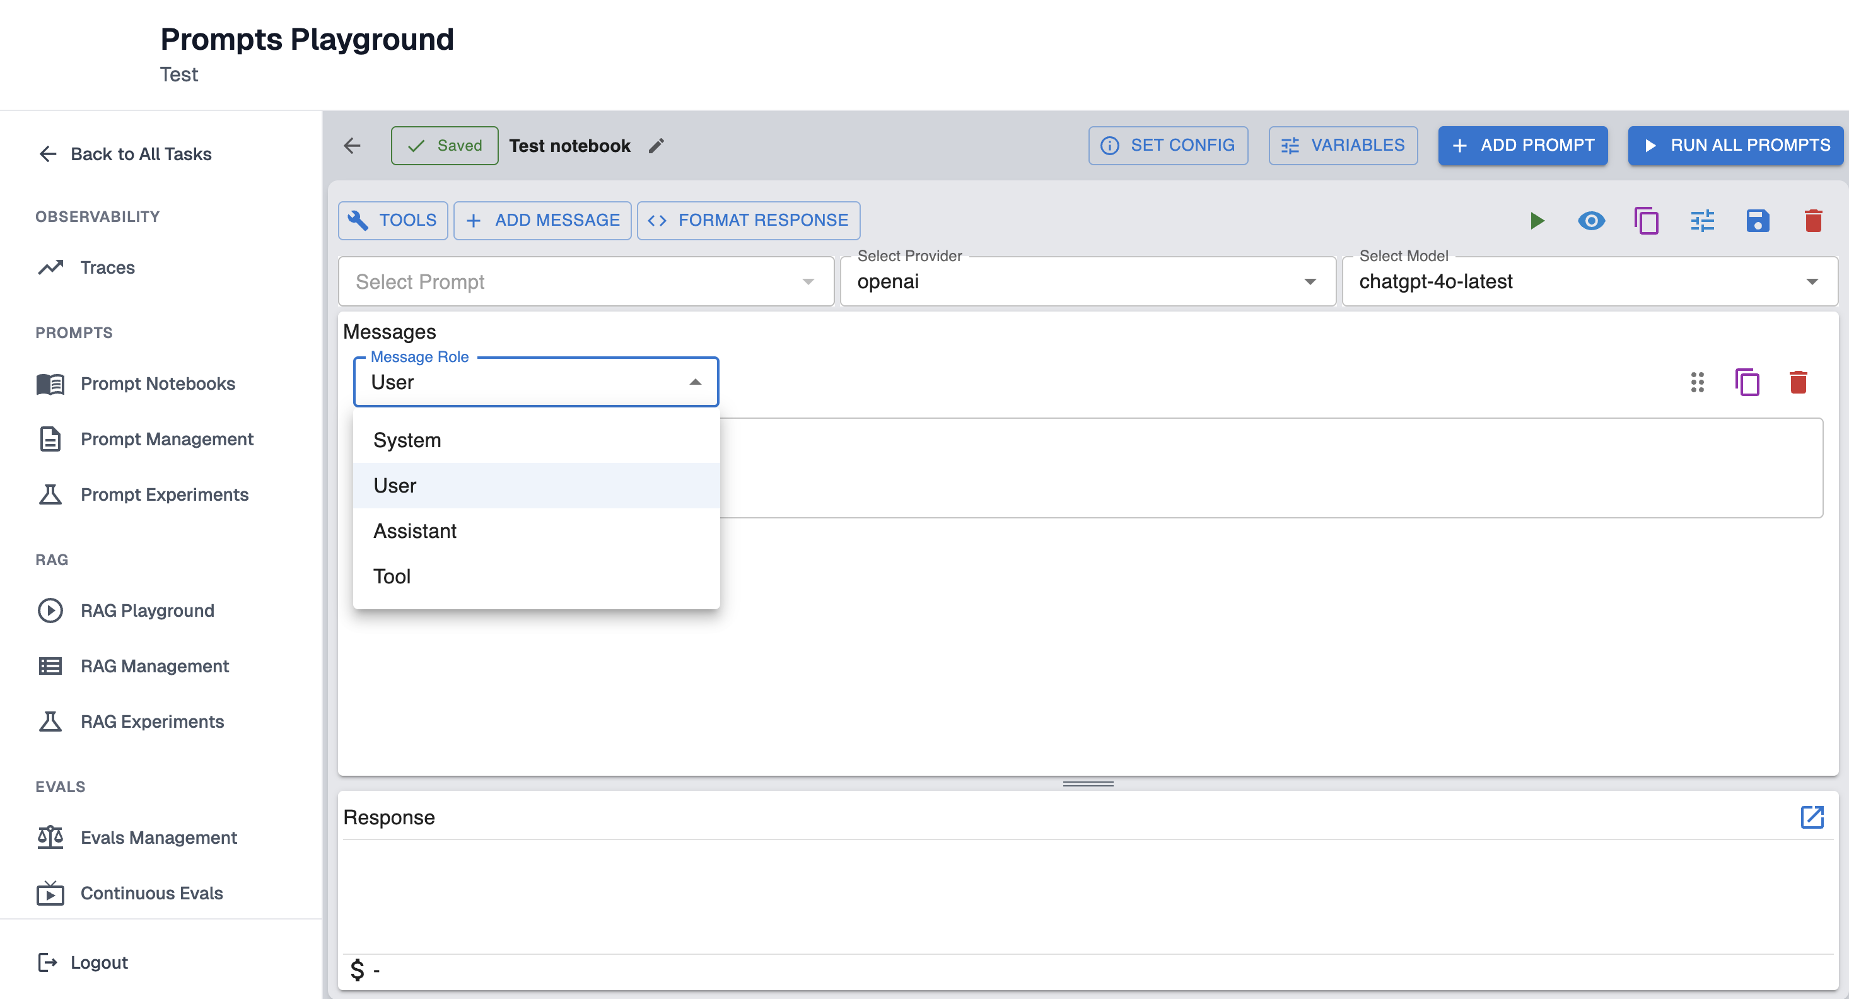Duplicate the prompt using purple copy icon
This screenshot has width=1849, height=999.
1646,220
